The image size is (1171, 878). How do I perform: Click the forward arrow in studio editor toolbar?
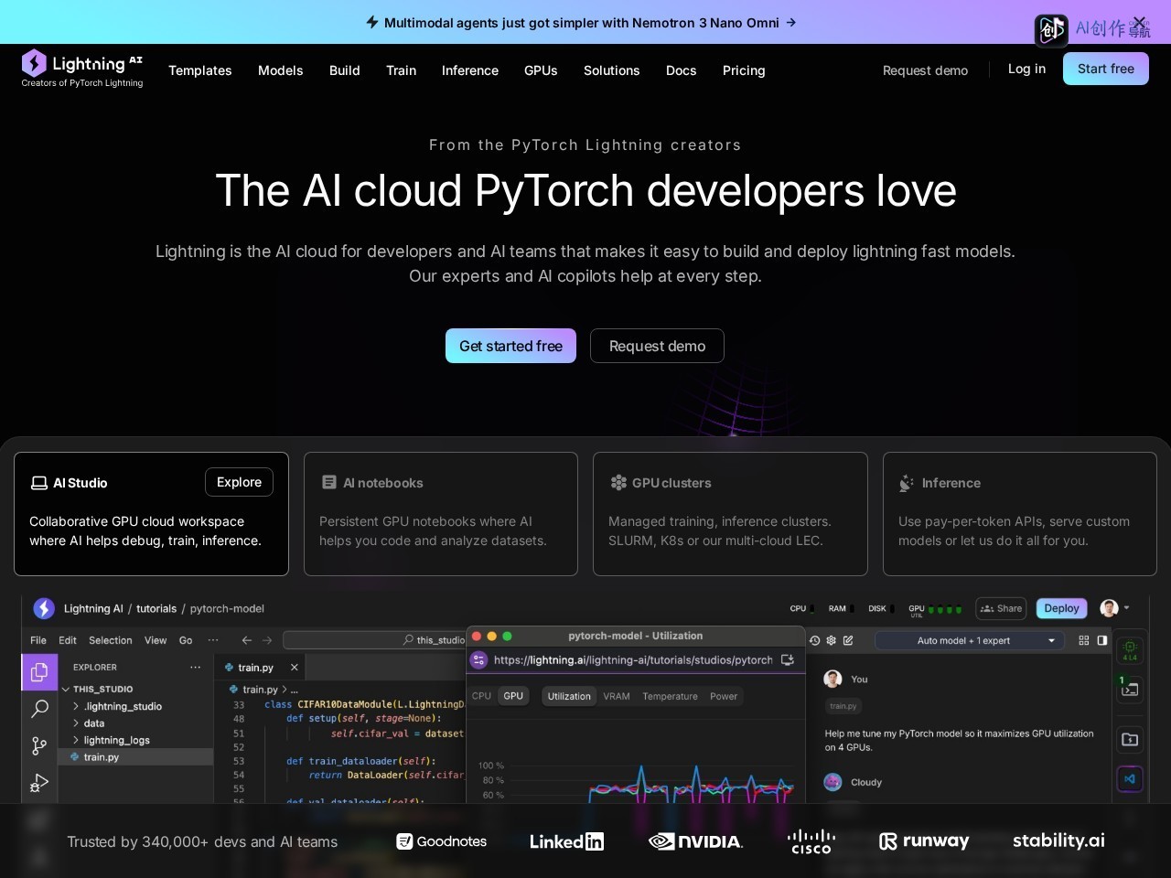(x=267, y=640)
